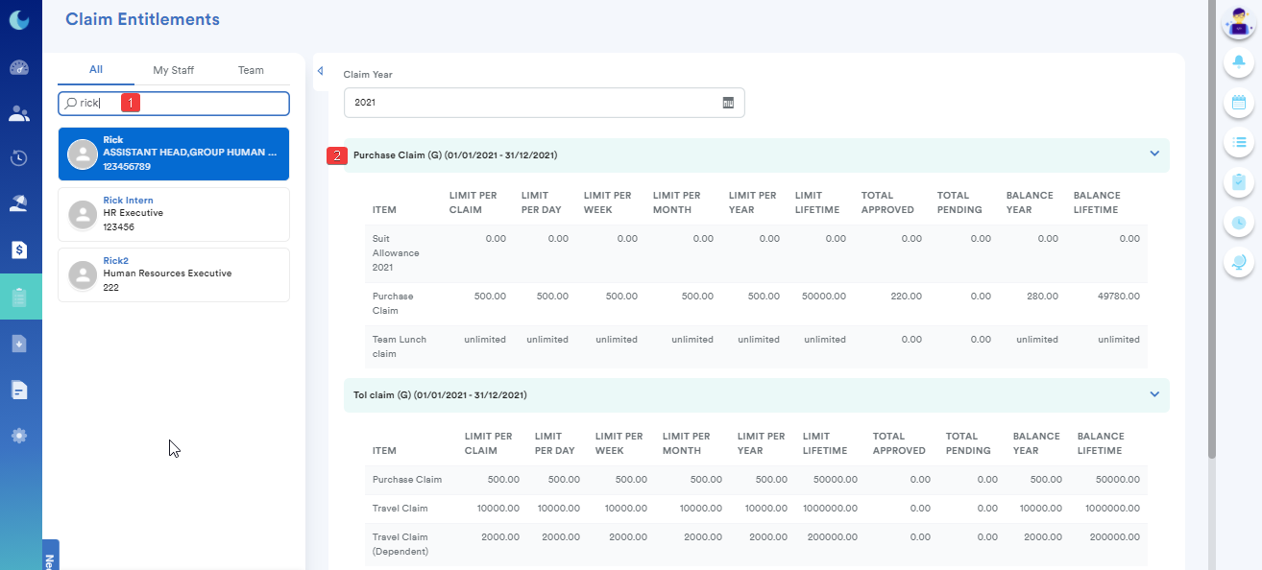
Task: Open notifications bell icon
Action: pyautogui.click(x=1238, y=62)
